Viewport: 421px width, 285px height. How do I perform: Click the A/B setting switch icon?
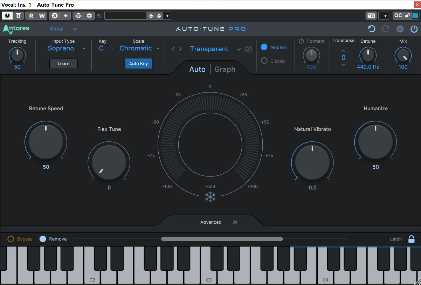(x=55, y=16)
